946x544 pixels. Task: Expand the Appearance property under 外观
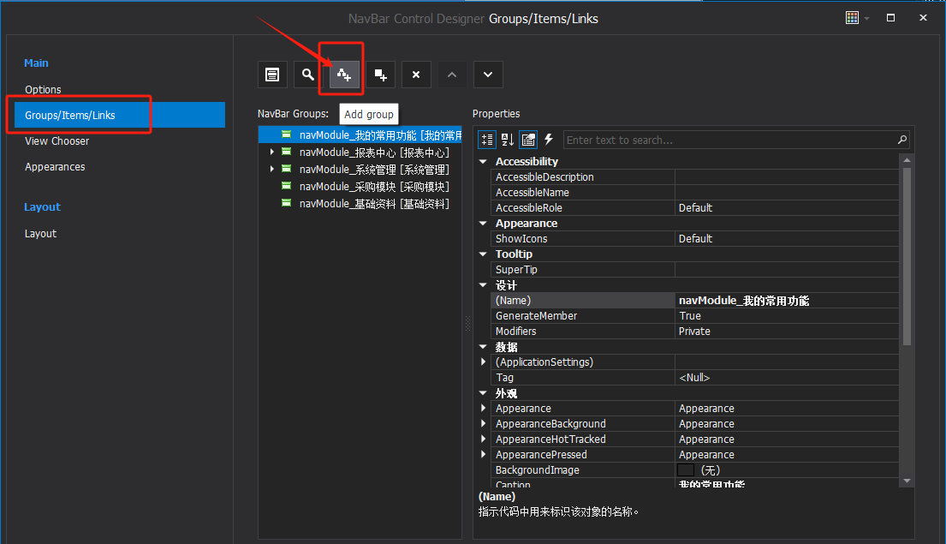(483, 408)
